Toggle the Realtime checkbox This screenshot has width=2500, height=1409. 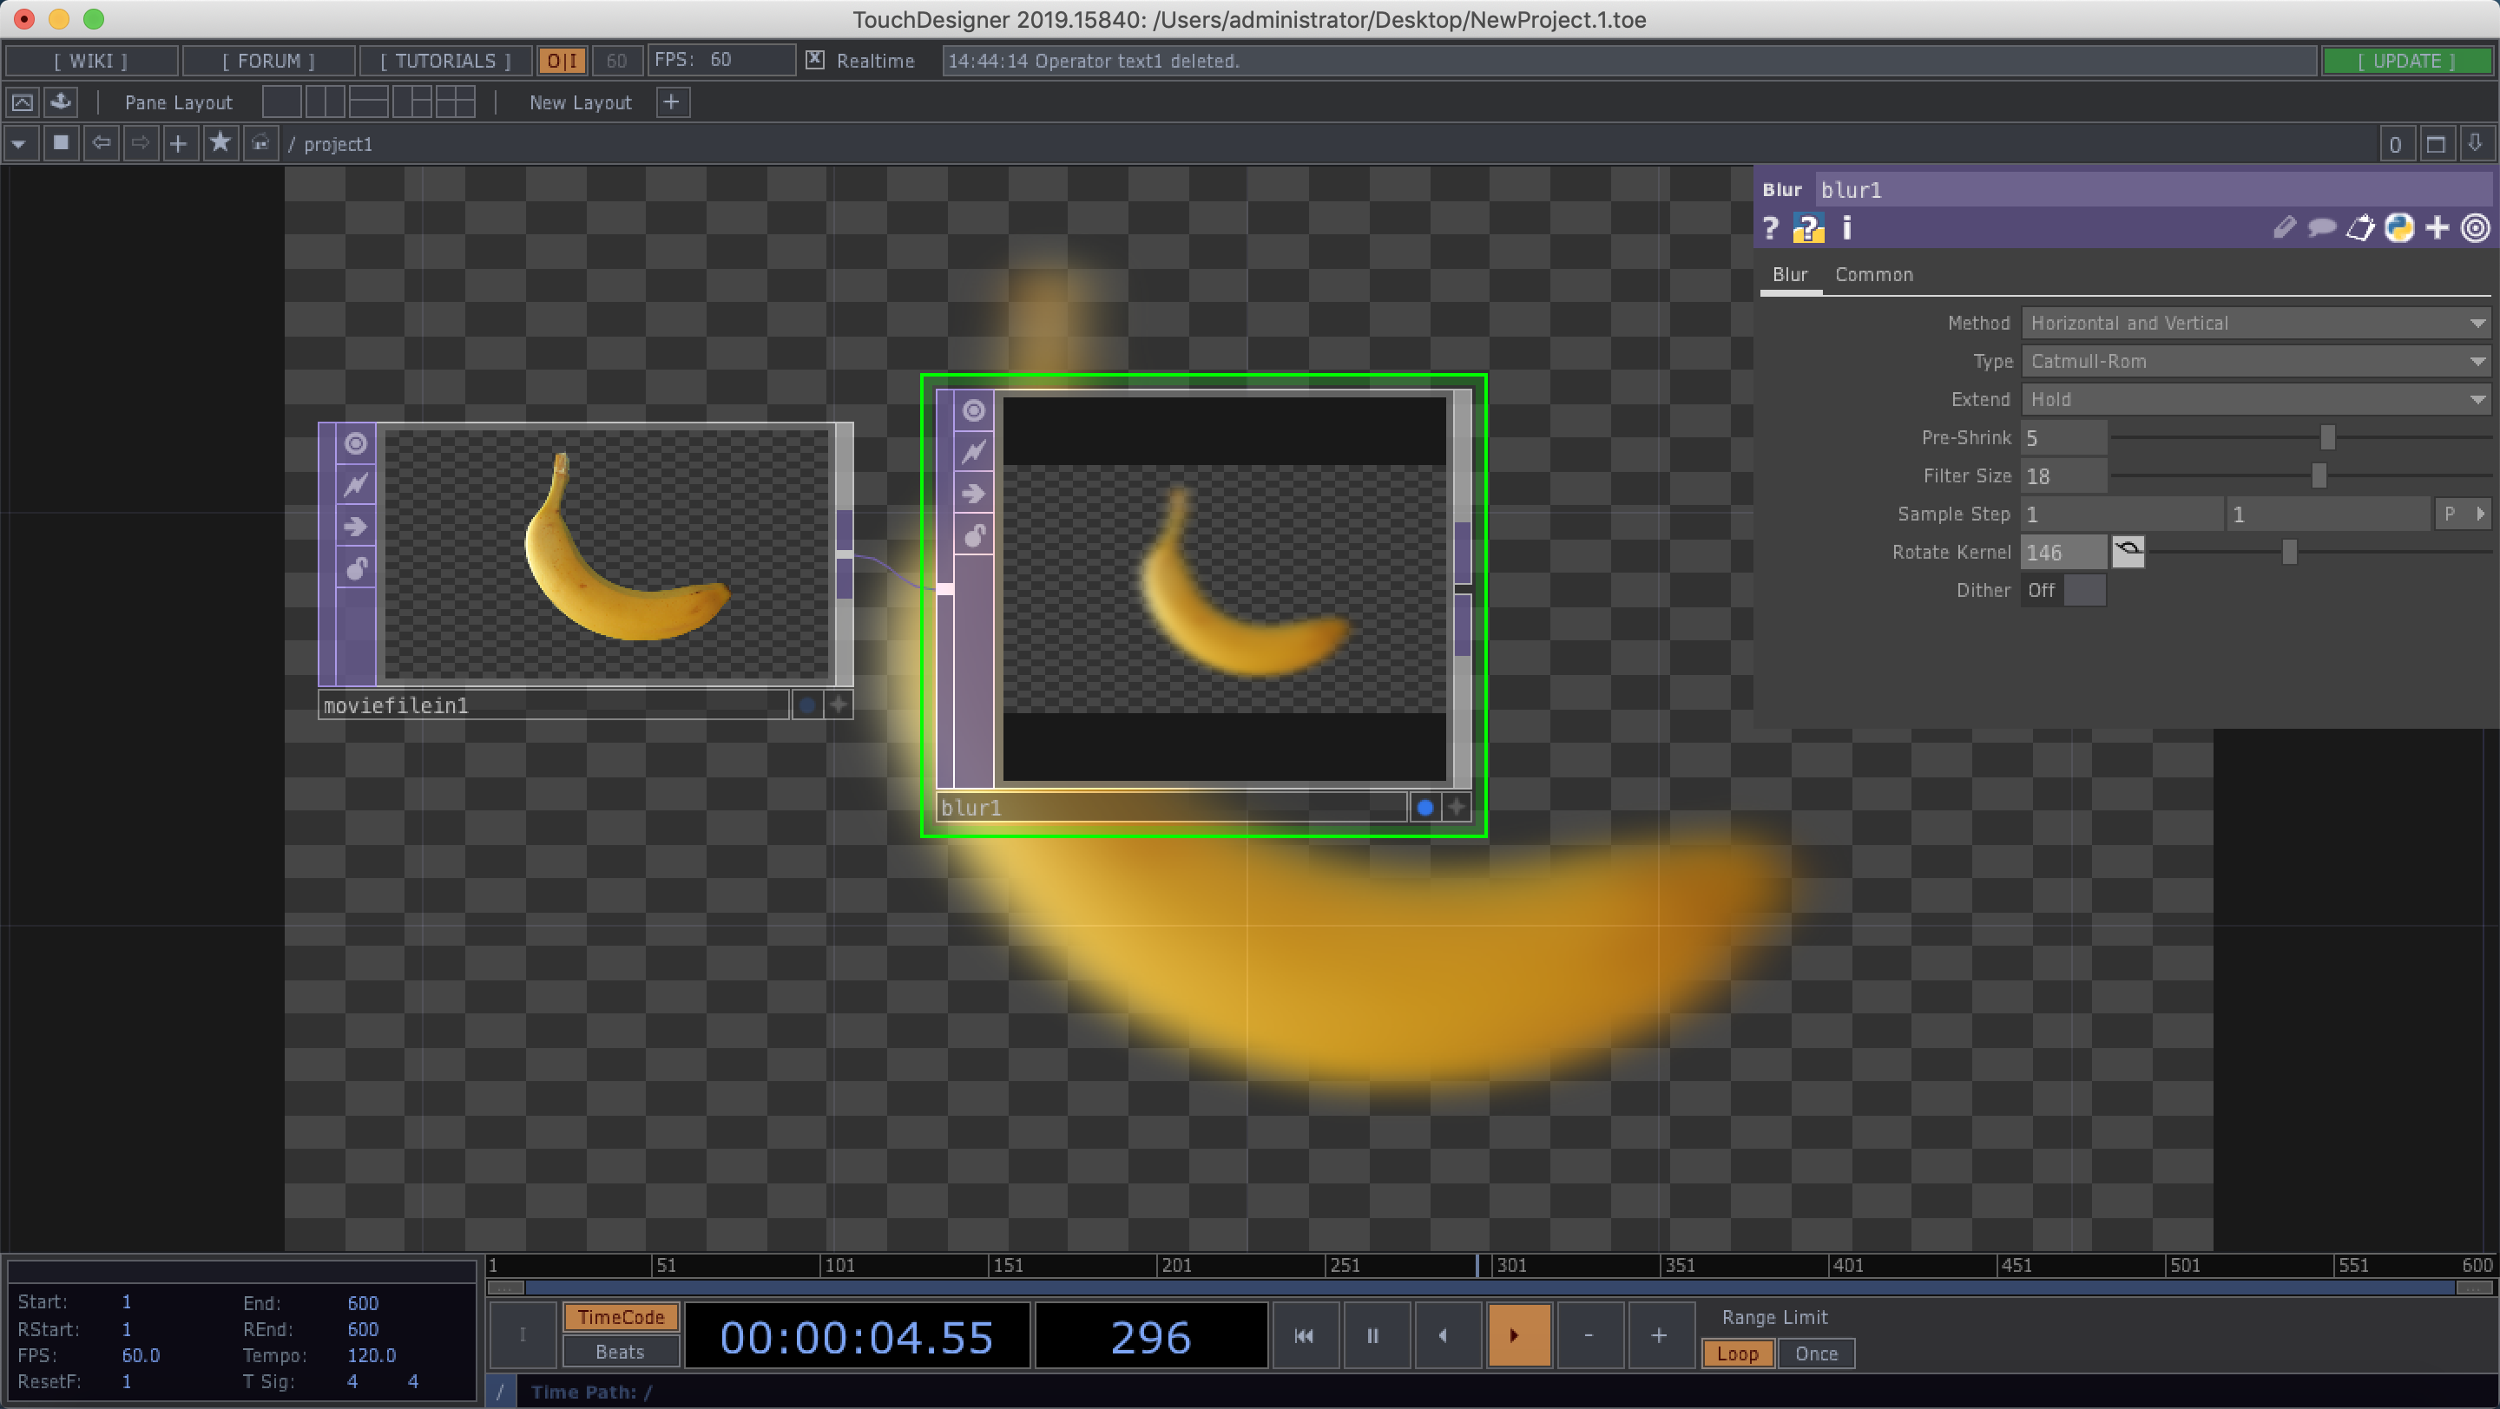coord(815,60)
